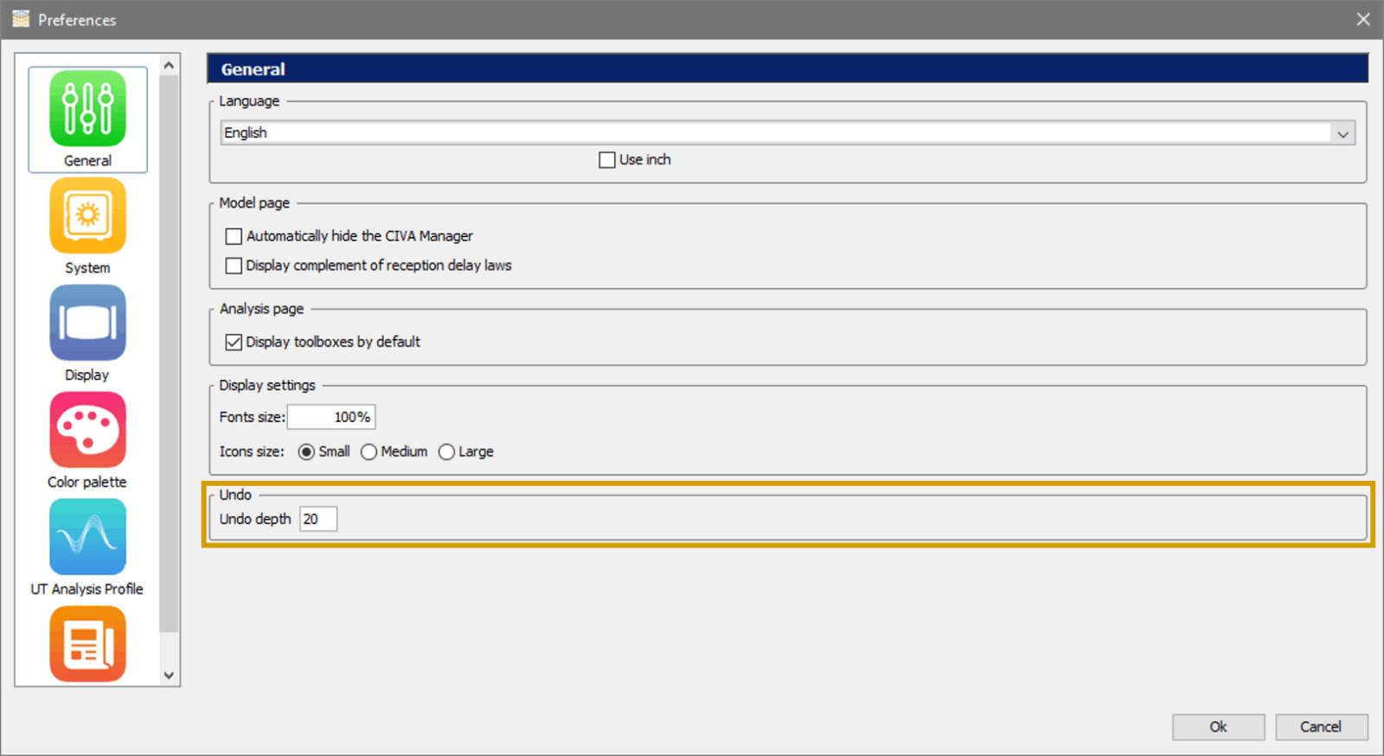Uncheck Display toolboxes by default
The height and width of the screenshot is (756, 1384).
click(234, 343)
